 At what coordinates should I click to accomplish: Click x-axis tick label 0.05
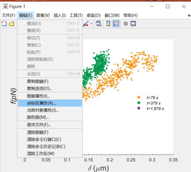(46, 160)
